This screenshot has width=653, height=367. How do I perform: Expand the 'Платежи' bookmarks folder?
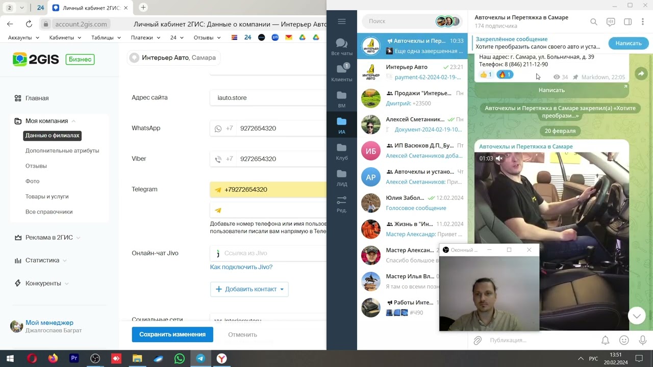[145, 38]
